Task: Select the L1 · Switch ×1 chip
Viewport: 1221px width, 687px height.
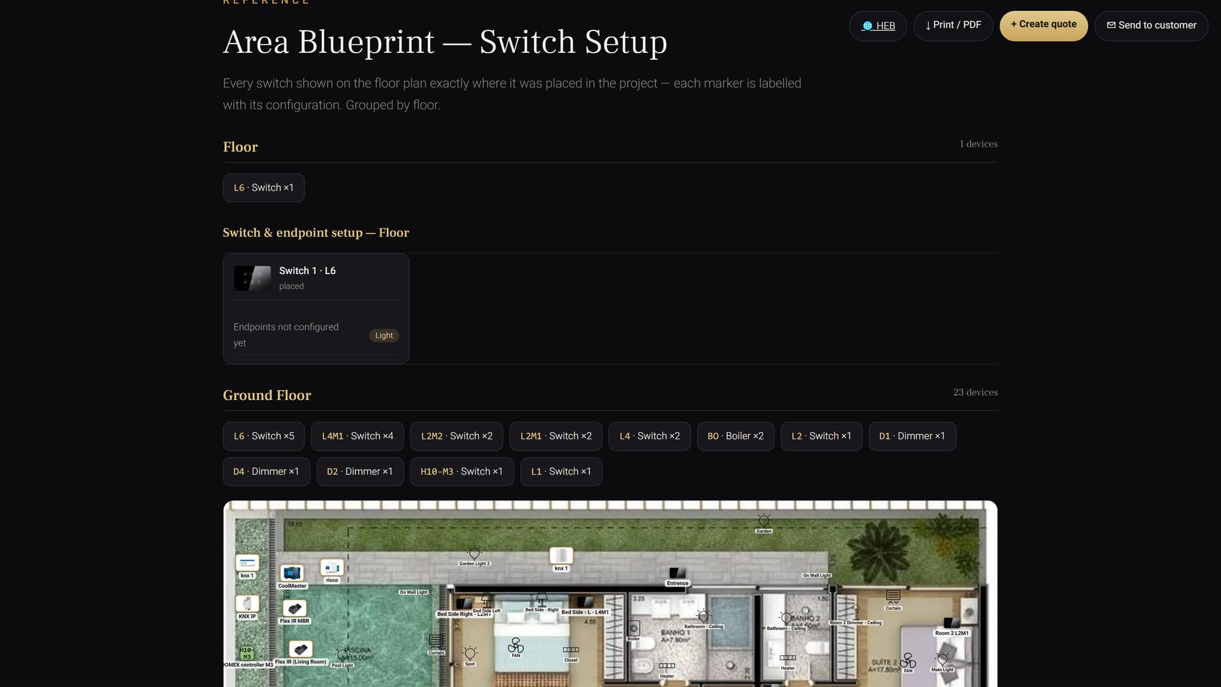Action: 561,471
